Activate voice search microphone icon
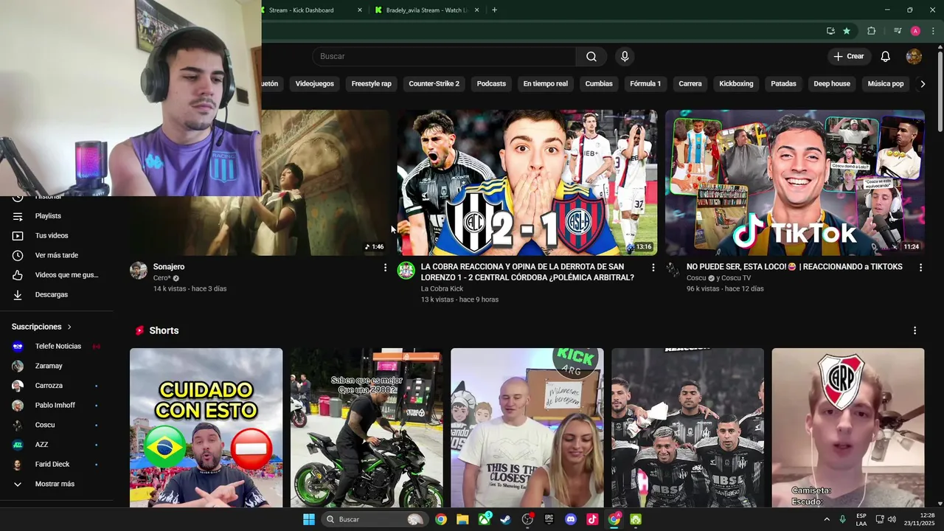 click(x=625, y=56)
